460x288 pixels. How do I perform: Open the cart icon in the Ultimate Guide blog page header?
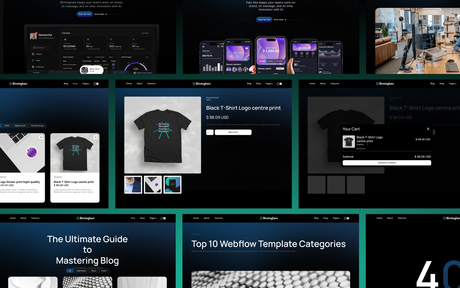tap(163, 218)
